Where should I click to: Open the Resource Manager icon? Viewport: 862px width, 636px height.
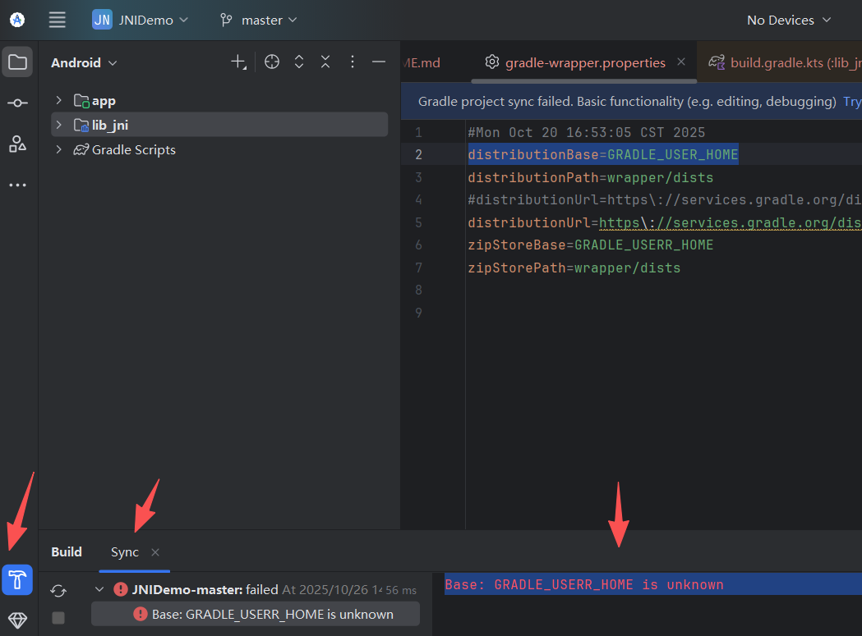[17, 144]
